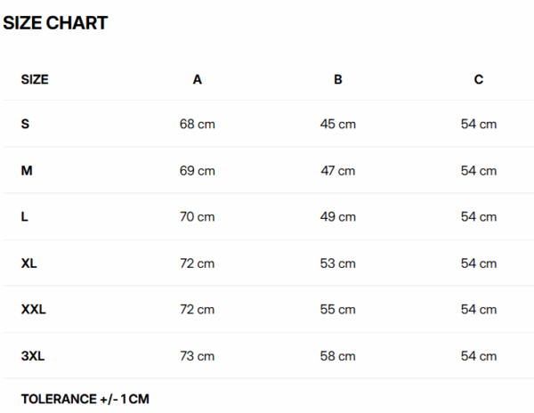This screenshot has width=534, height=413.
Task: Click the 55 cm value for size XXL
Action: (338, 310)
